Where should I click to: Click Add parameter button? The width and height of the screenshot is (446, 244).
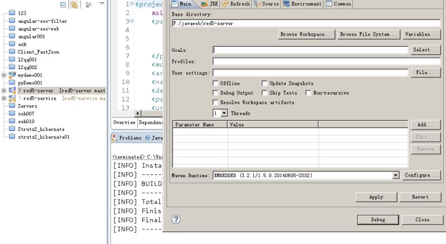click(x=425, y=125)
